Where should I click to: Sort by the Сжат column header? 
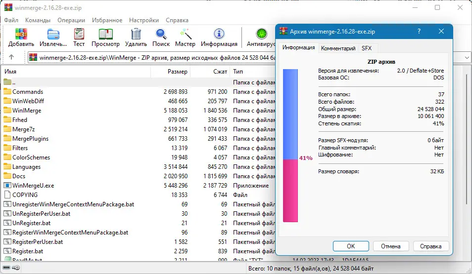210,72
